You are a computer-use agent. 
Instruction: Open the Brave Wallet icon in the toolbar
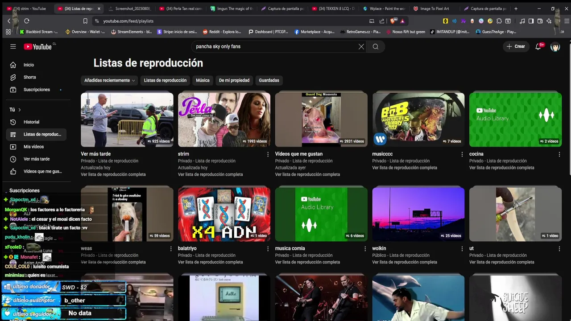click(x=540, y=21)
